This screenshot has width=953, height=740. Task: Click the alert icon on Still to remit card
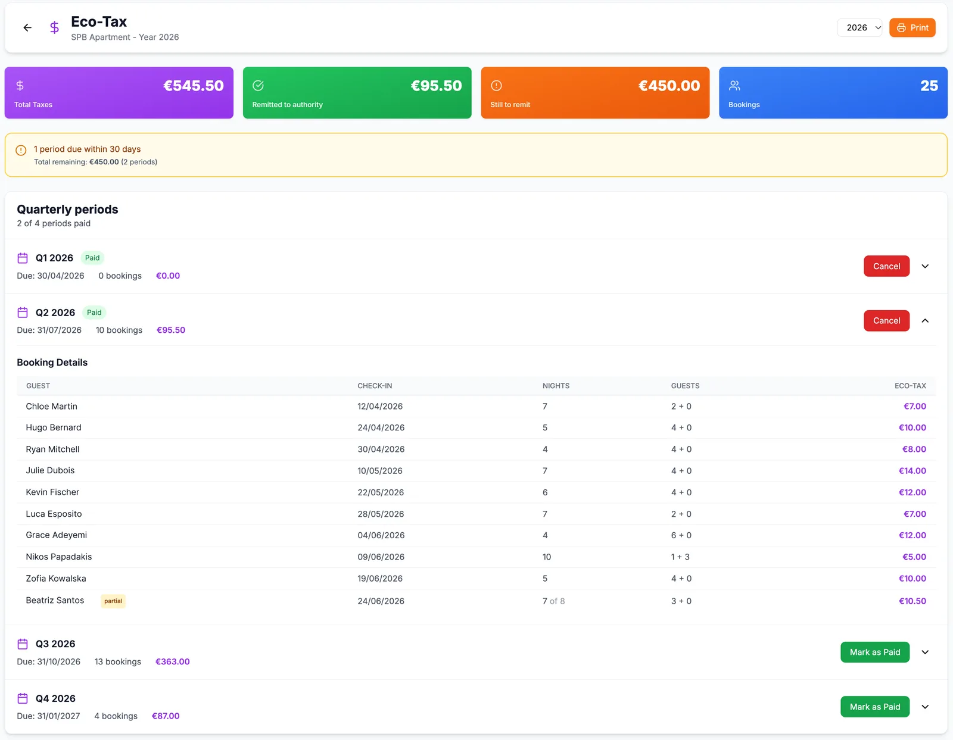point(496,86)
